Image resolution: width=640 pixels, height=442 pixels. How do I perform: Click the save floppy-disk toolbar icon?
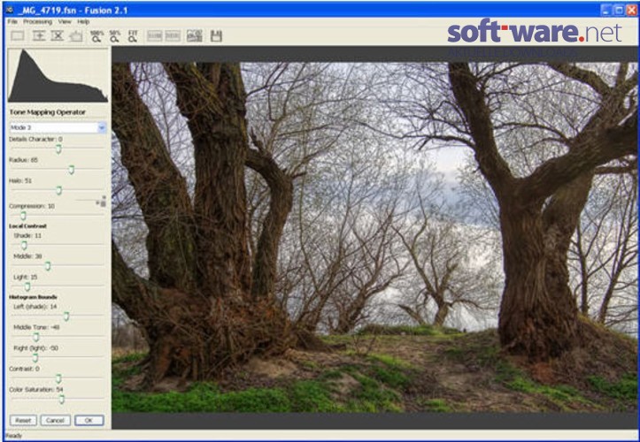click(x=216, y=36)
